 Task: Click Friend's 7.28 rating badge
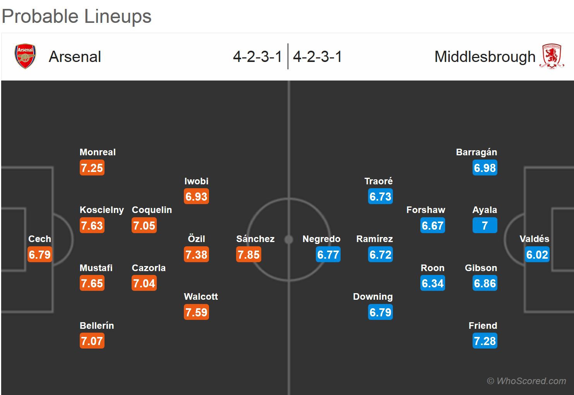485,341
